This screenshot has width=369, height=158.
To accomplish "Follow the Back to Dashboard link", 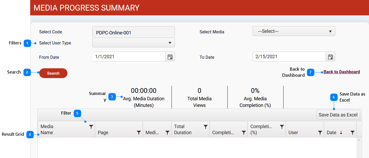I will coord(341,72).
